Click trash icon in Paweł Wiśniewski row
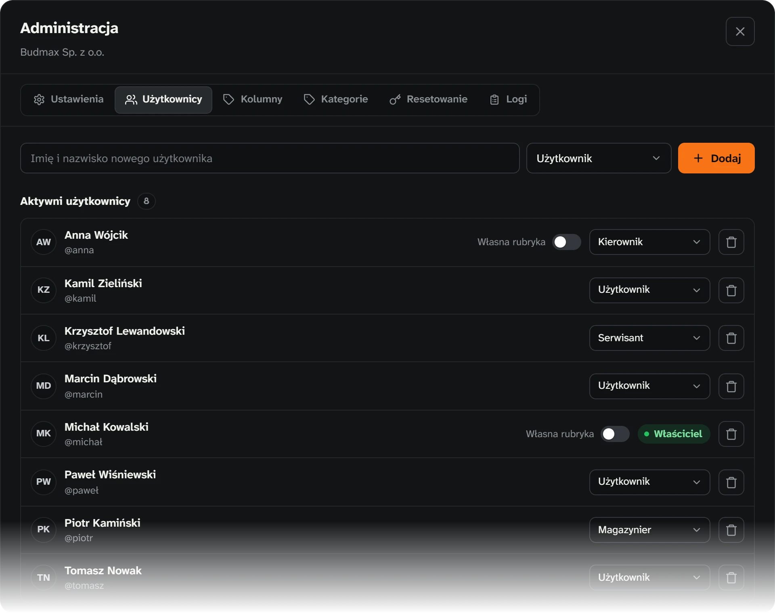This screenshot has height=613, width=775. pyautogui.click(x=731, y=482)
